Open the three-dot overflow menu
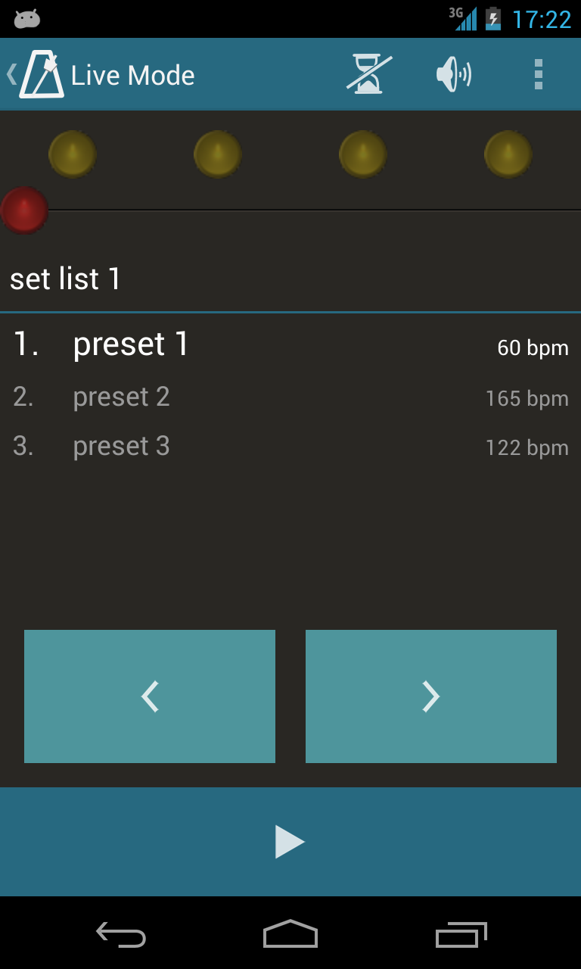 click(x=538, y=74)
